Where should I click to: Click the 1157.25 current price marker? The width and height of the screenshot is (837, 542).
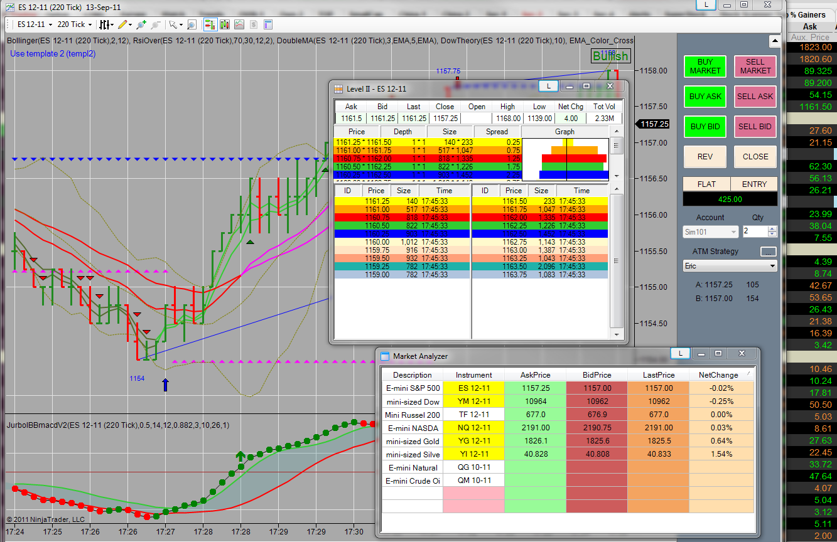654,124
